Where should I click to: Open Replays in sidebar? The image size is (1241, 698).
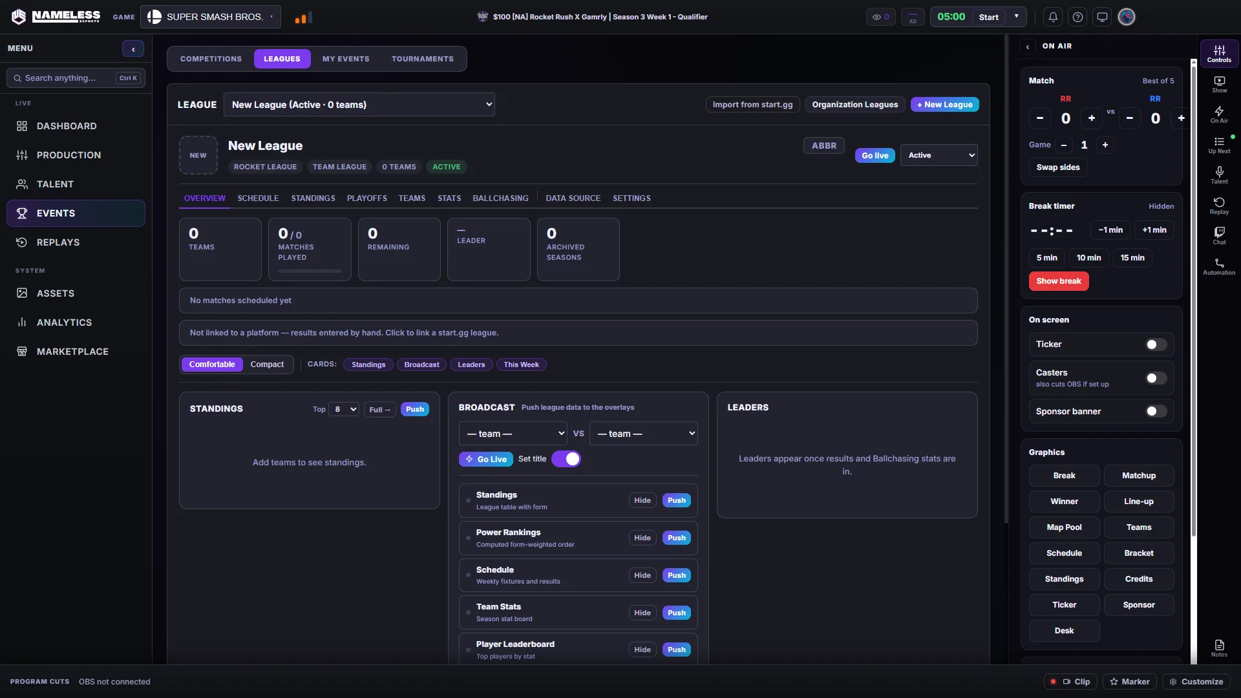point(76,242)
